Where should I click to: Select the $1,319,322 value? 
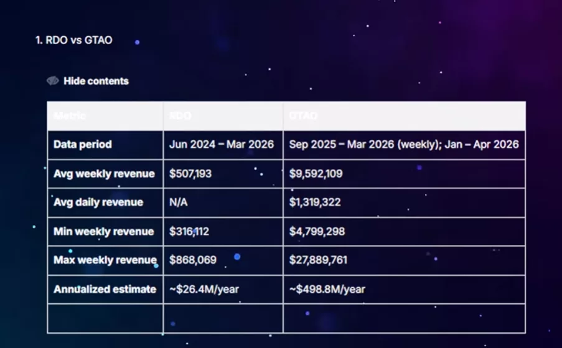[x=315, y=203]
